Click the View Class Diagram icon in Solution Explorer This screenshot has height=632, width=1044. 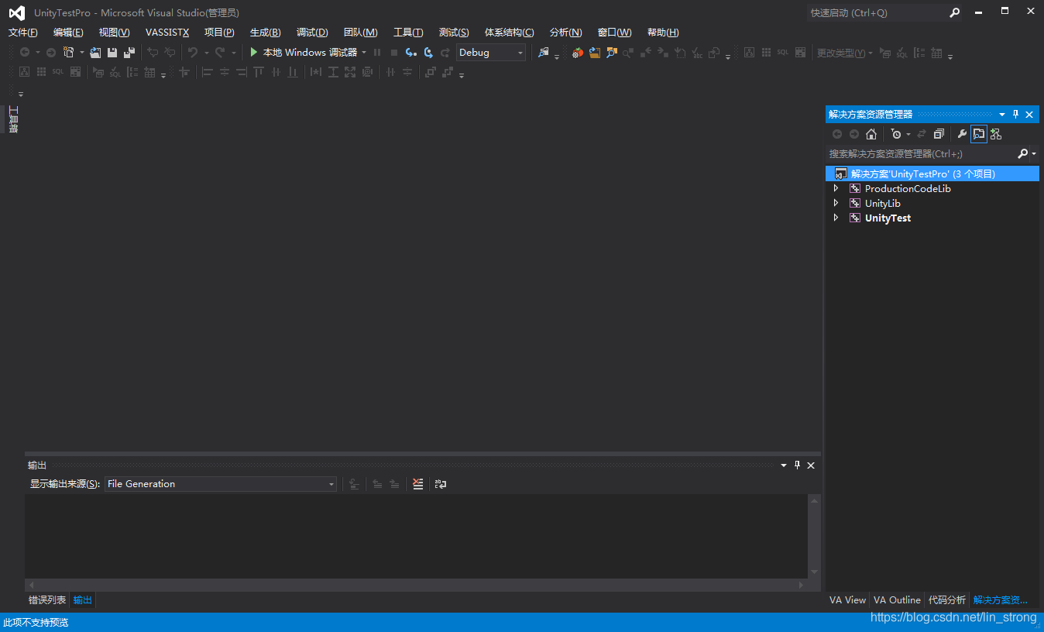tap(996, 134)
